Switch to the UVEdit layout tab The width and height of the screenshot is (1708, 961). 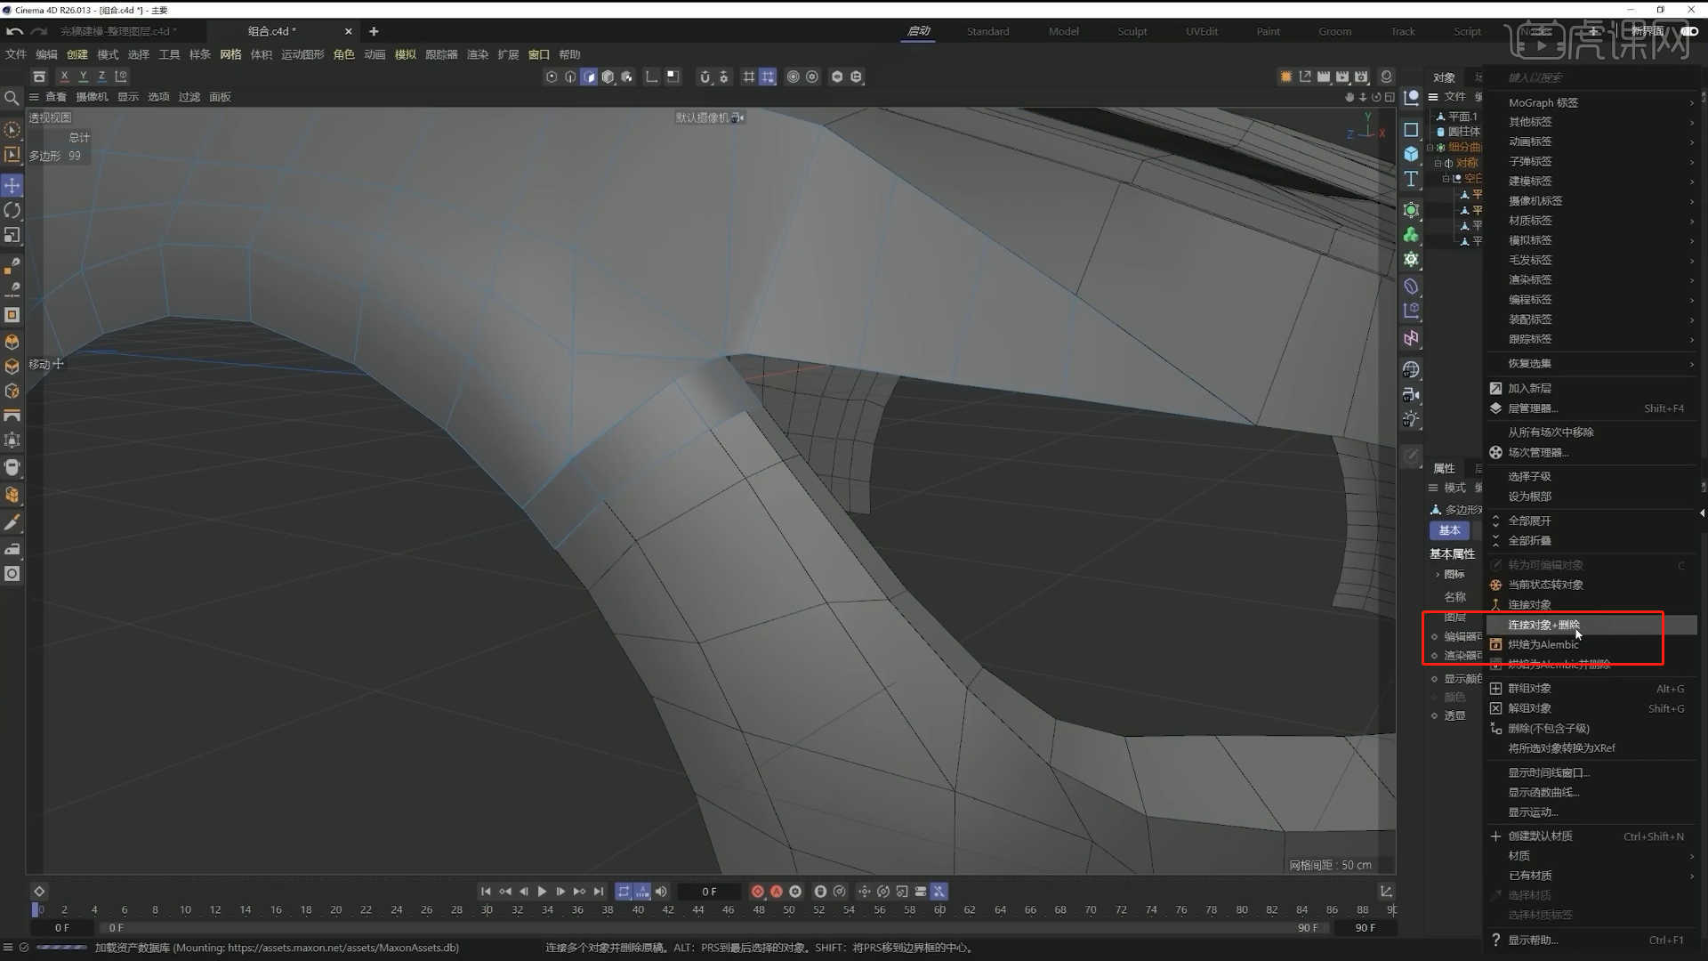click(1202, 31)
